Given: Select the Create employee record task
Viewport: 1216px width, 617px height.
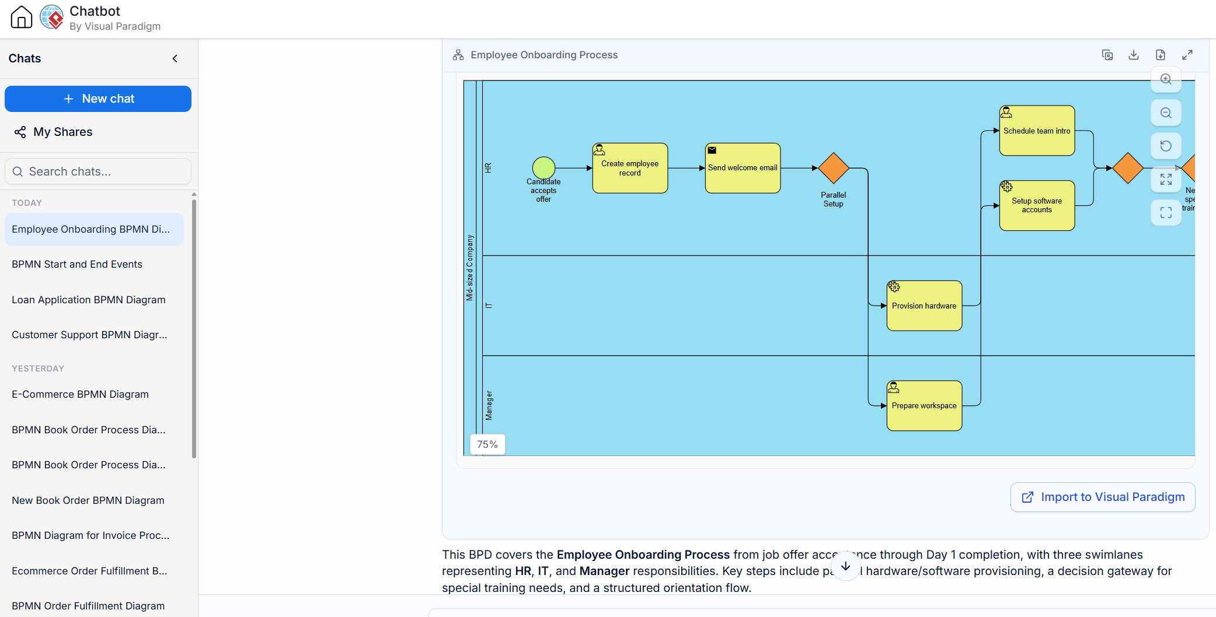Looking at the screenshot, I should coord(630,168).
